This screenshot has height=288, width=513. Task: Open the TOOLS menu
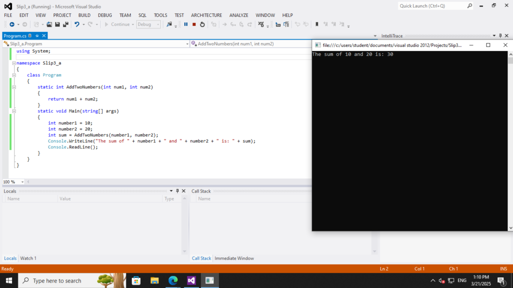(161, 15)
